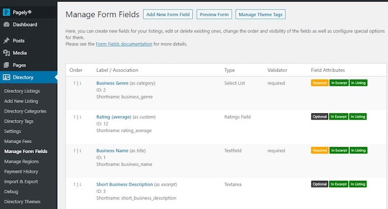Screen dimensions: 388x209
Task: Click the Validator column header
Action: [x=277, y=70]
